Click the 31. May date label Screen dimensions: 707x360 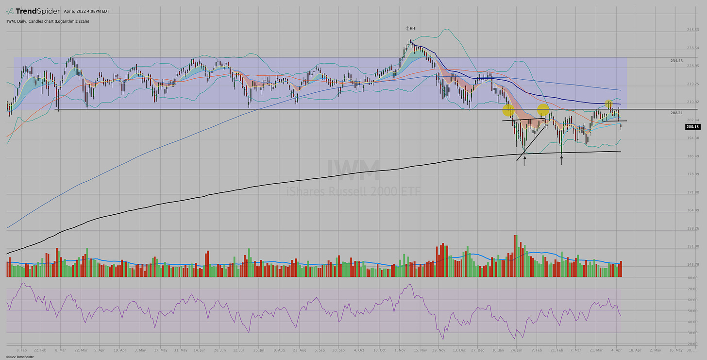coord(181,349)
